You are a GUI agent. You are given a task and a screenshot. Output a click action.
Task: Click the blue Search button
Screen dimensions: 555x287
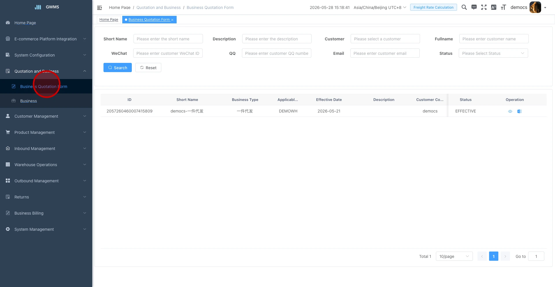click(118, 67)
